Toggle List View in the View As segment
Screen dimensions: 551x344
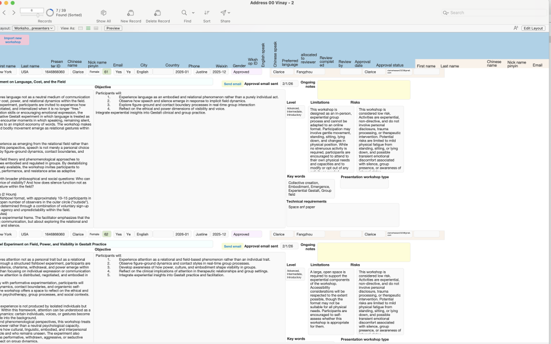pyautogui.click(x=88, y=27)
